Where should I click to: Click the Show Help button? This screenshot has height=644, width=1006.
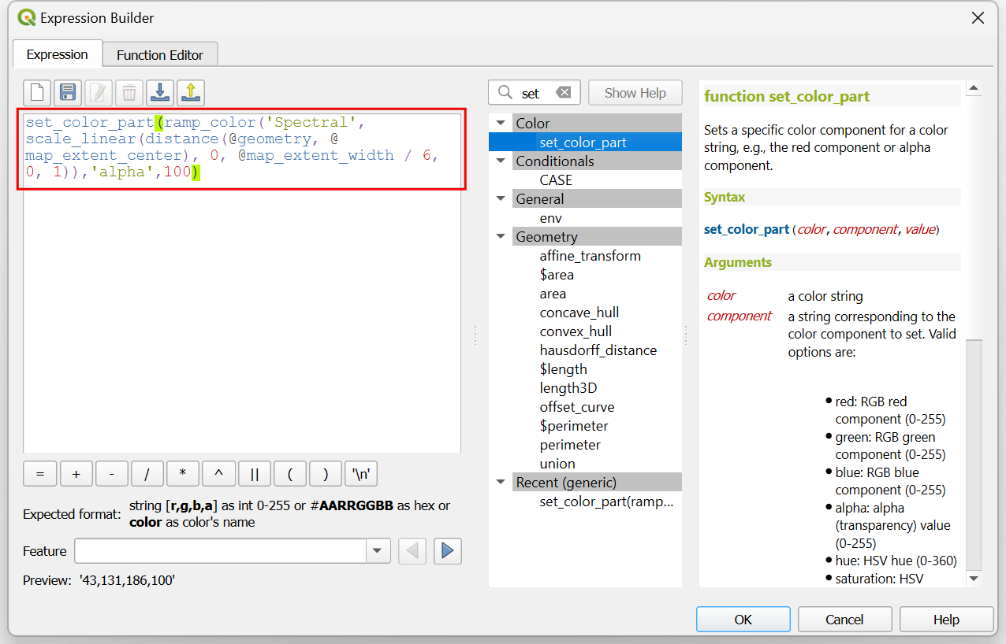[x=635, y=93]
